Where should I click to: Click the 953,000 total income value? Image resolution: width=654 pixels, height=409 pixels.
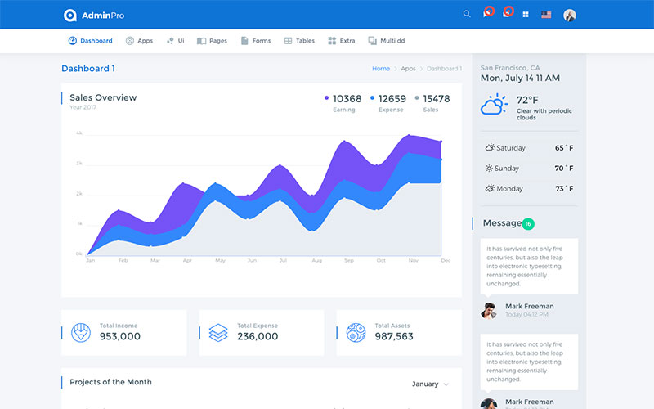pos(119,336)
